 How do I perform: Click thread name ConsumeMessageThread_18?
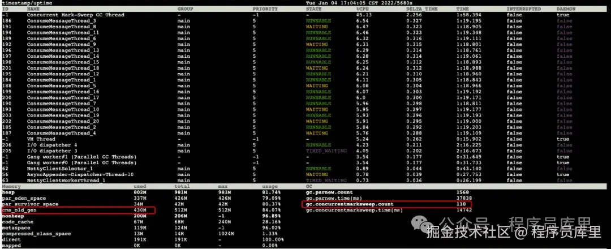63,68
